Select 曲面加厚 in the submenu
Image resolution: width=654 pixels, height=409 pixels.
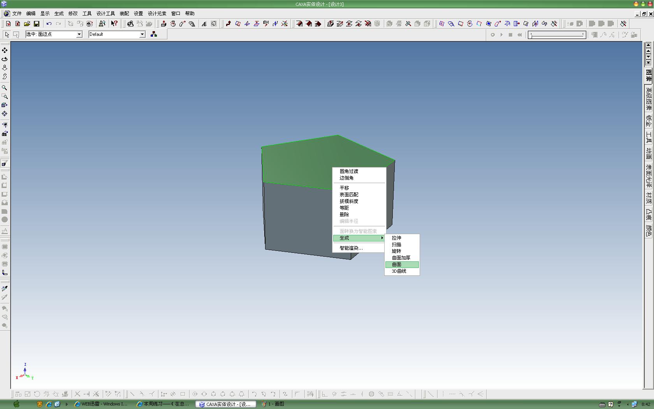tap(402, 258)
